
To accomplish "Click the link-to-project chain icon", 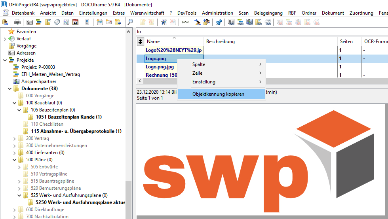I will click(240, 23).
